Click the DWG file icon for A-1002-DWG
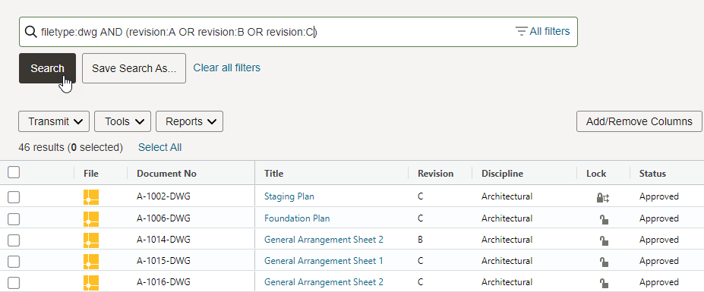 (x=91, y=197)
